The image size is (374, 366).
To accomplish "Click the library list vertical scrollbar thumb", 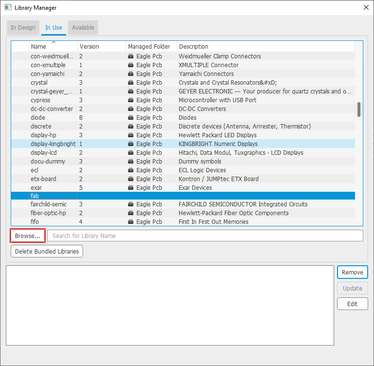I will pos(359,110).
